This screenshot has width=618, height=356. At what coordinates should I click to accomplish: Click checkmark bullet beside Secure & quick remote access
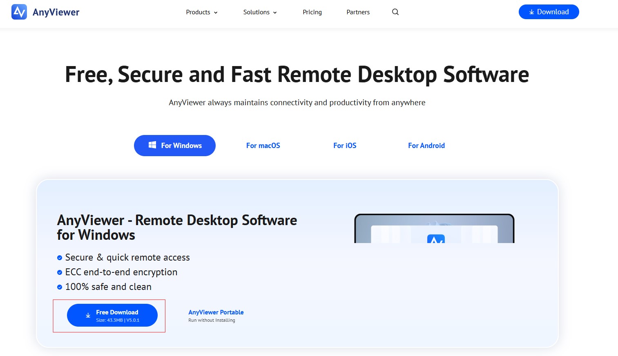click(x=60, y=258)
